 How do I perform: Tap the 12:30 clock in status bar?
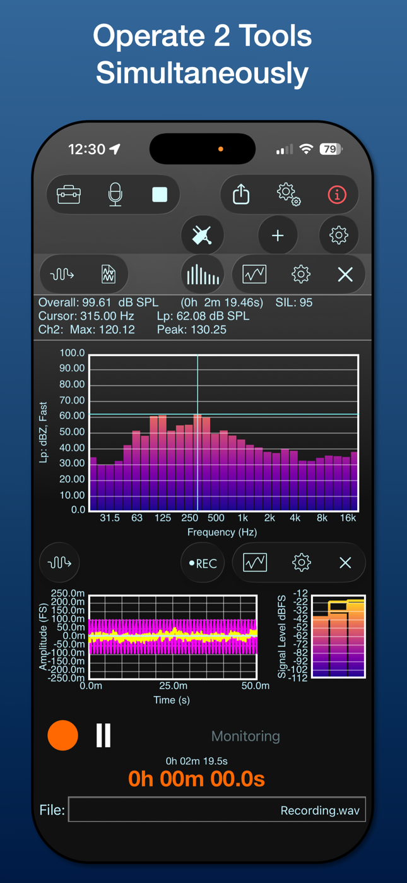pos(86,149)
